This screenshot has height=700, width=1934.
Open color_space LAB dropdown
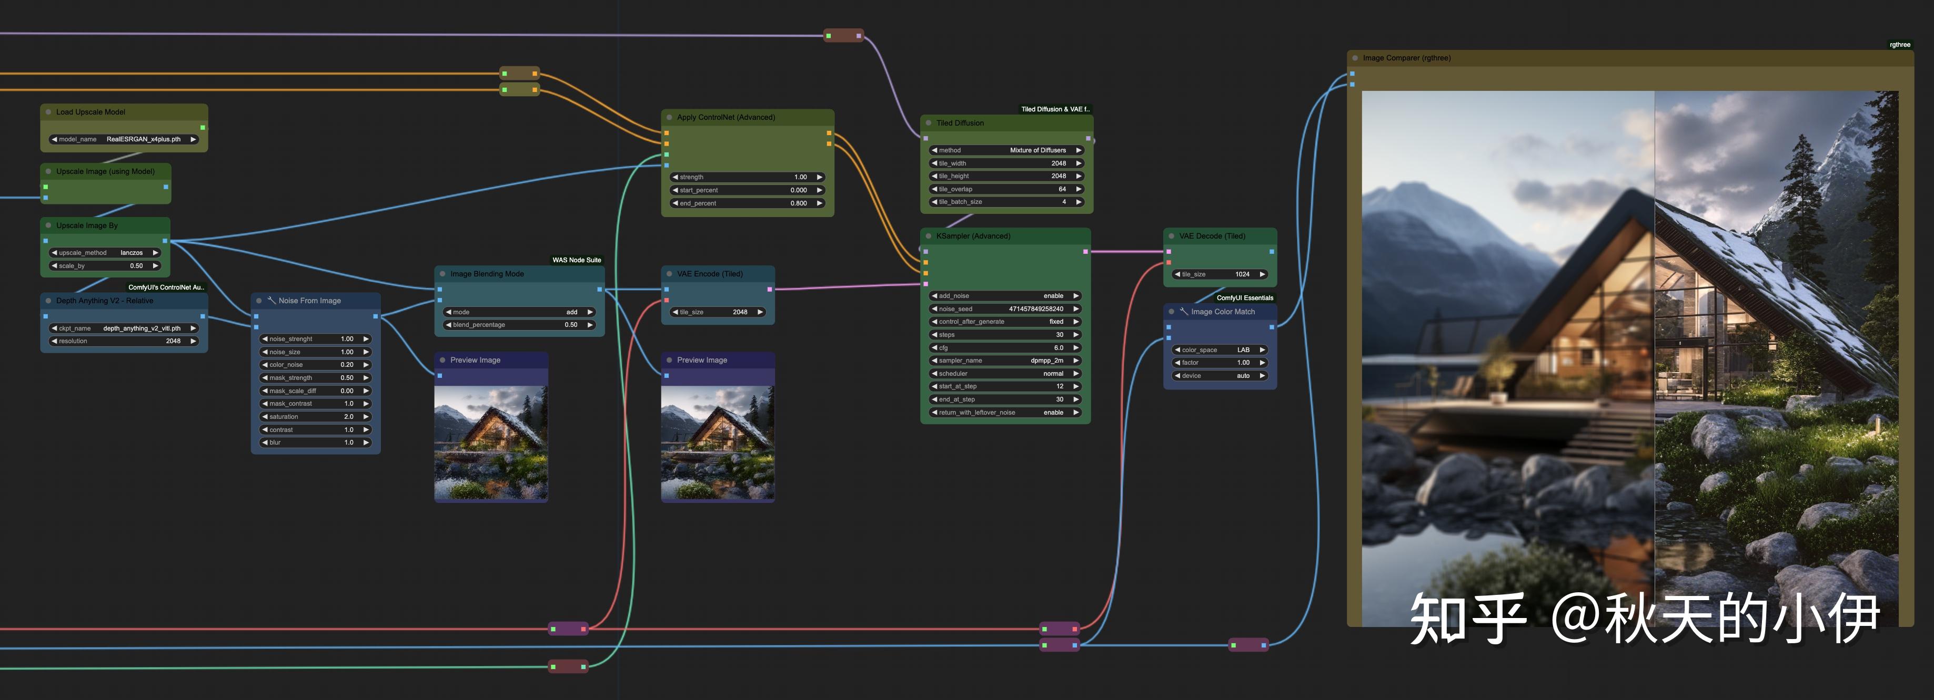coord(1219,351)
